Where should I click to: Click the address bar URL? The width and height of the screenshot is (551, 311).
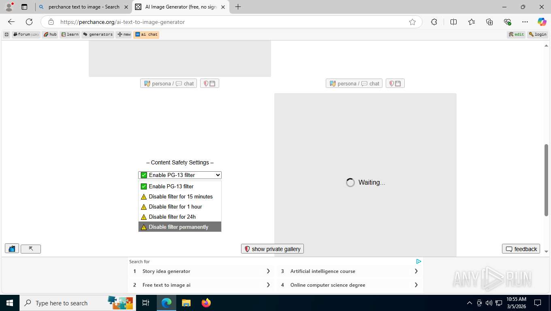coord(123,22)
